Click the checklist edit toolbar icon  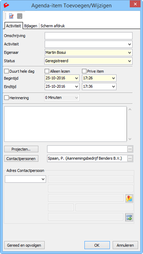click(x=11, y=16)
